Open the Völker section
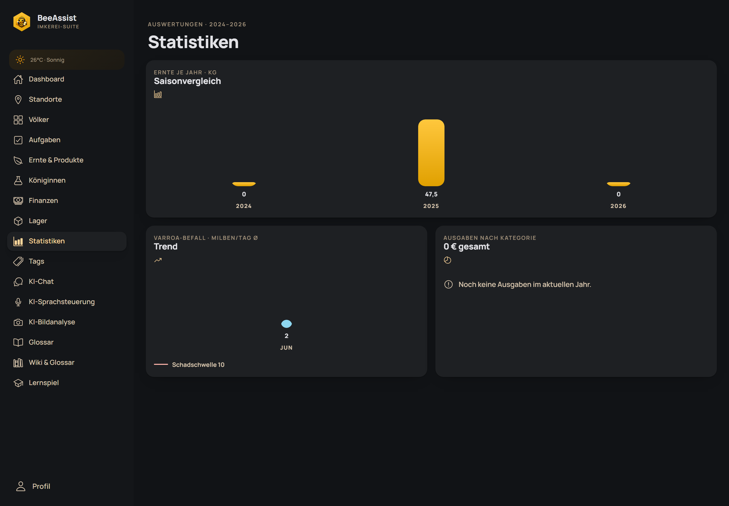Screen dimensions: 729x506 (x=67, y=120)
